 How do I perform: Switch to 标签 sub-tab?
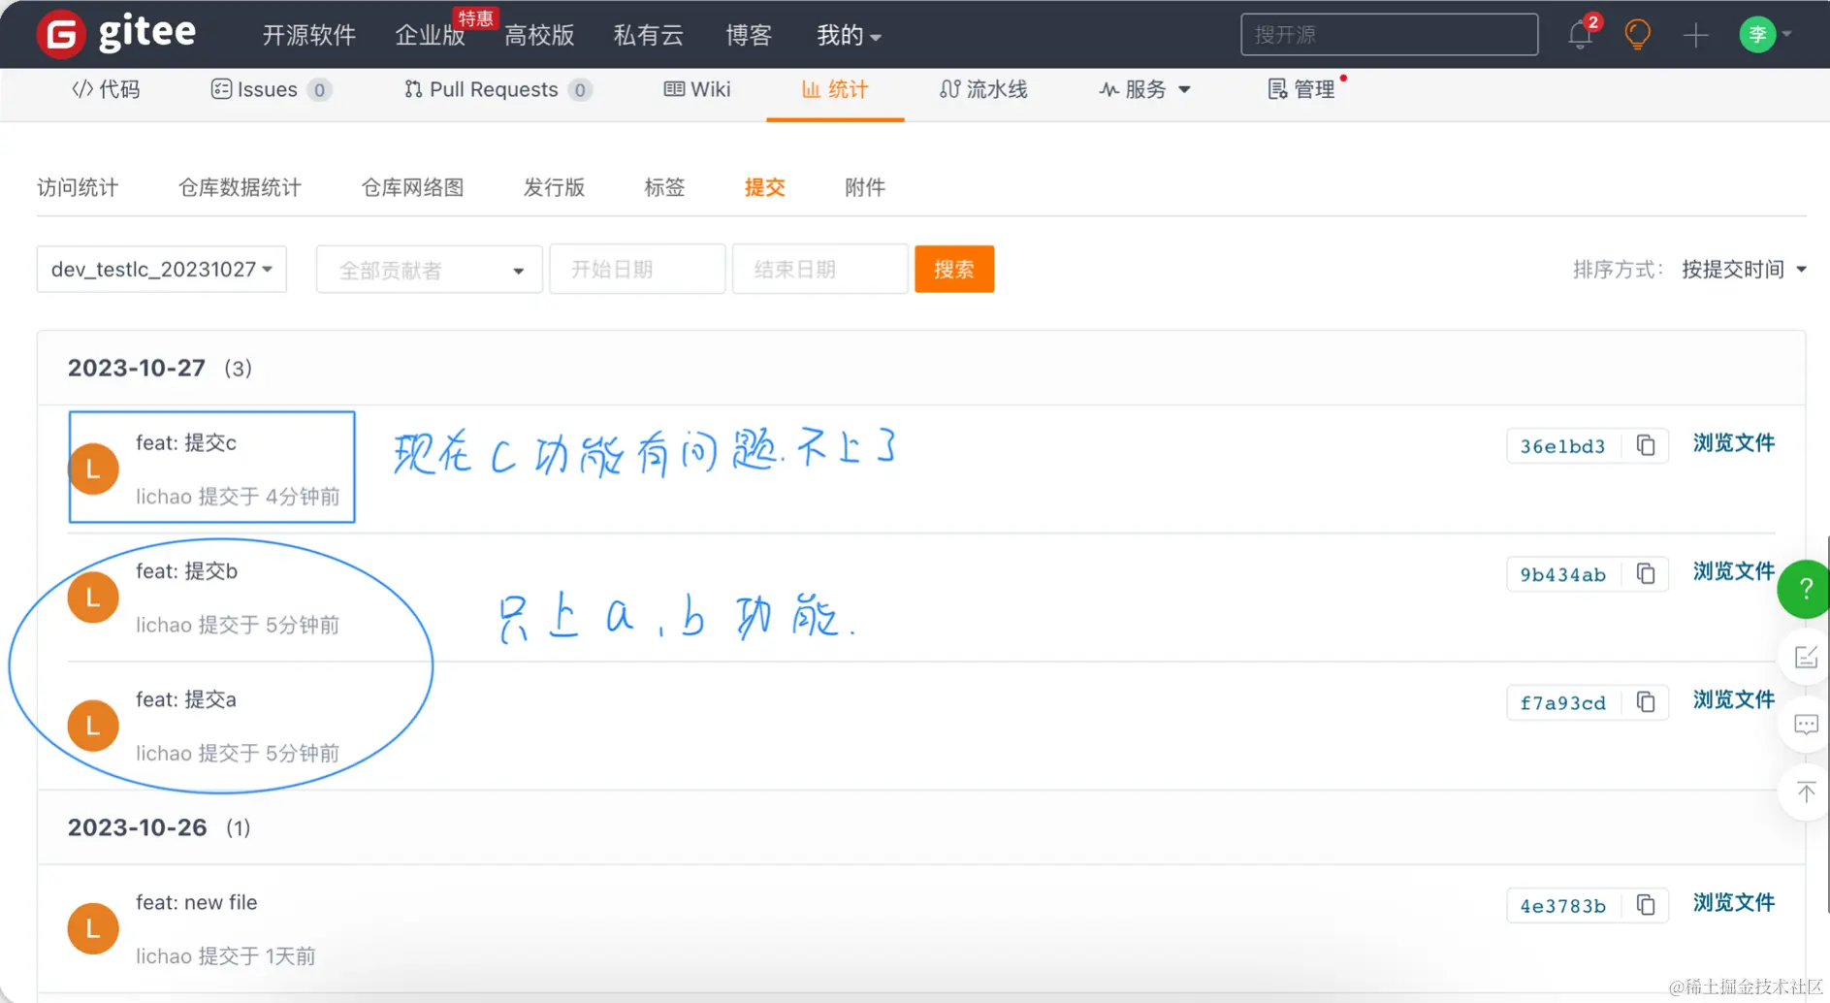tap(665, 187)
